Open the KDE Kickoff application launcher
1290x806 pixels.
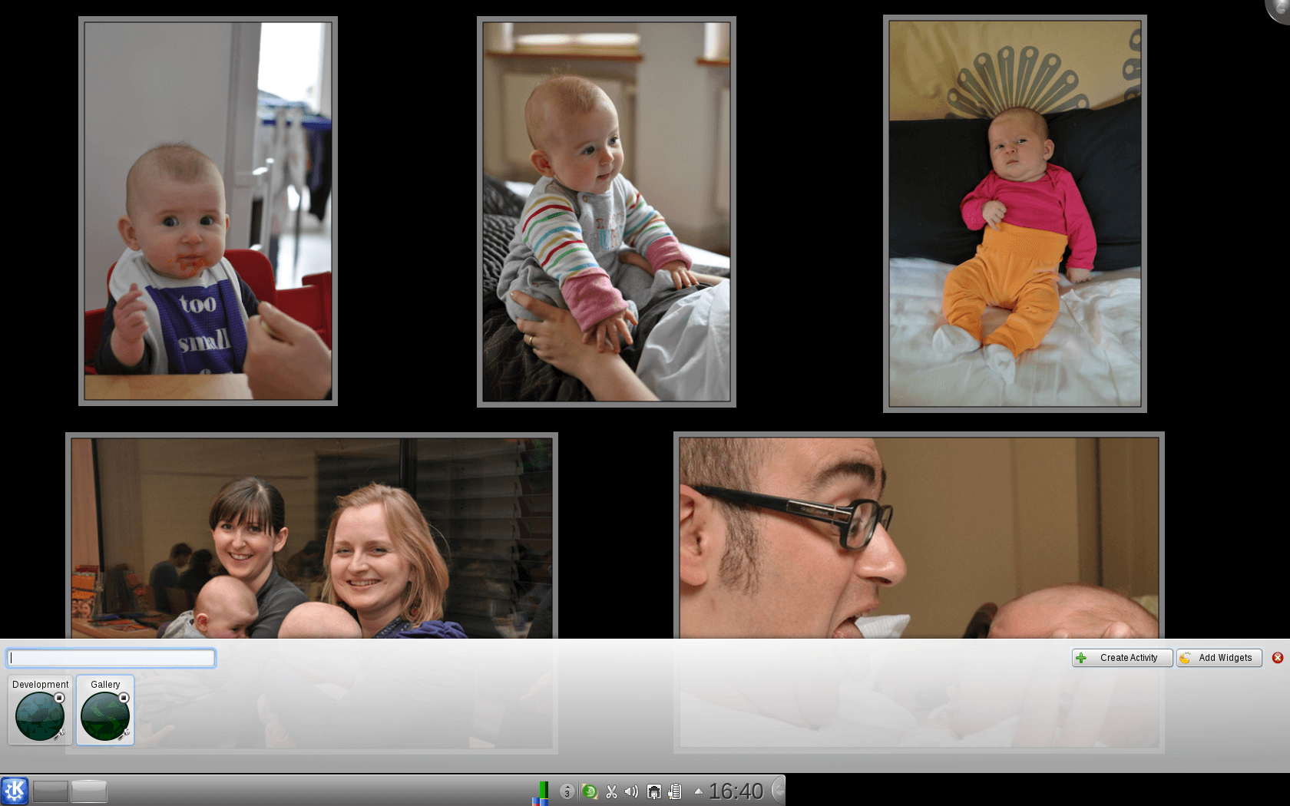click(15, 791)
